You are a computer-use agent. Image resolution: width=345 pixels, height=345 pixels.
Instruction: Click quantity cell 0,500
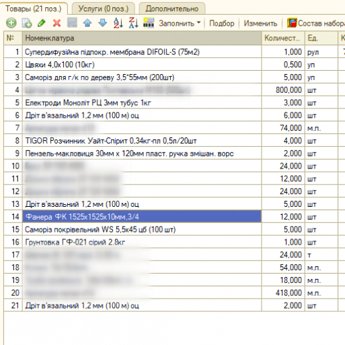pos(283,65)
